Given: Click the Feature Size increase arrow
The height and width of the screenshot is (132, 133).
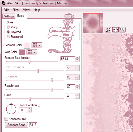Looking at the screenshot, I should [77, 57].
